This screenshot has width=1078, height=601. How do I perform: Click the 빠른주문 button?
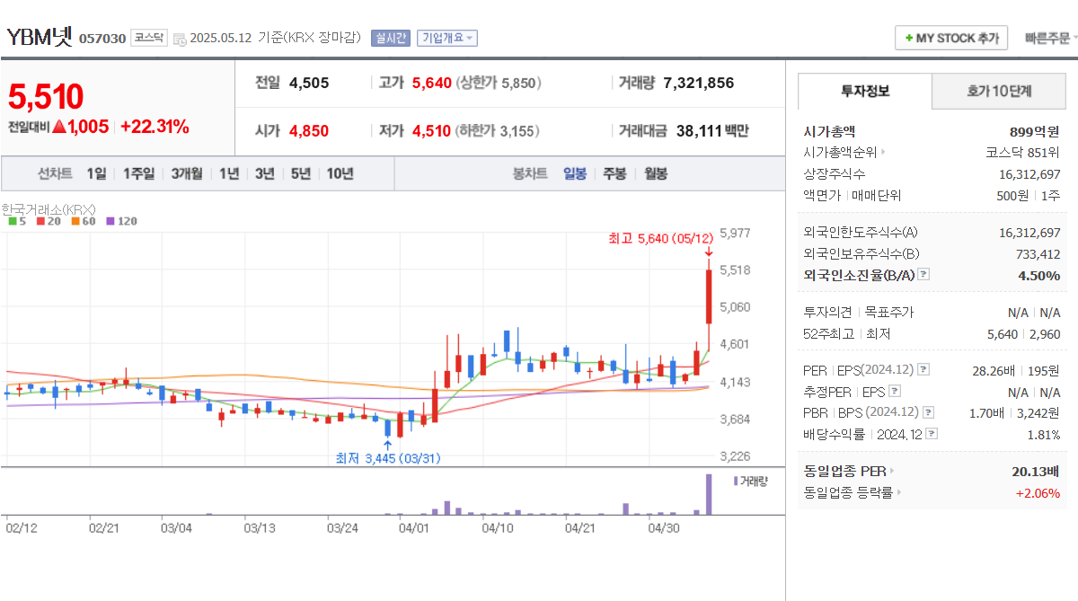(1047, 38)
